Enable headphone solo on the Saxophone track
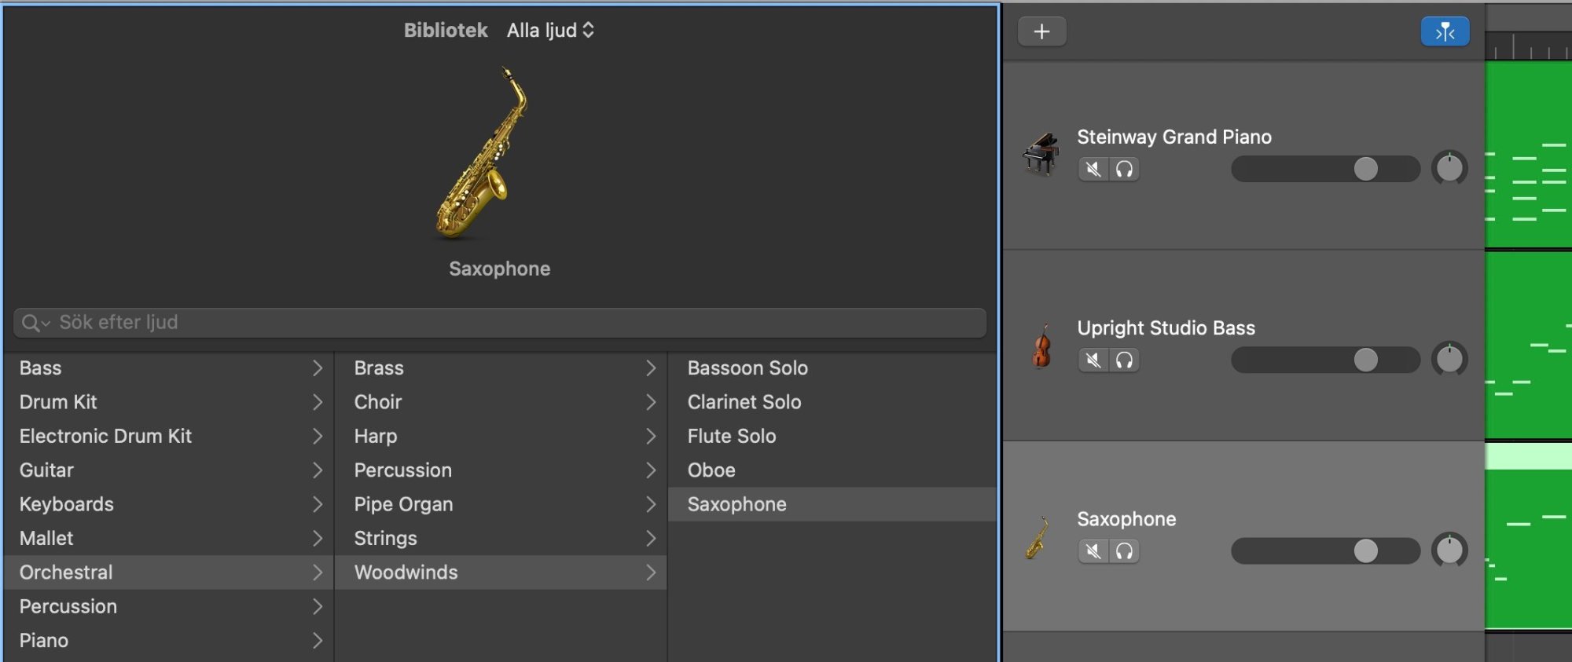Screen dimensions: 1572x662 pyautogui.click(x=1124, y=551)
